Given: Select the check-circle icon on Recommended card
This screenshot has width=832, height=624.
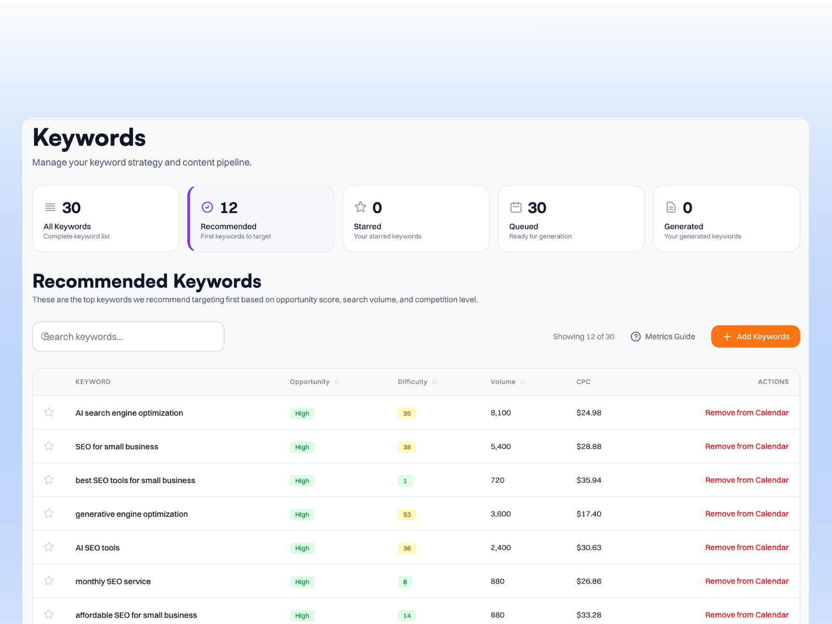Looking at the screenshot, I should (207, 206).
